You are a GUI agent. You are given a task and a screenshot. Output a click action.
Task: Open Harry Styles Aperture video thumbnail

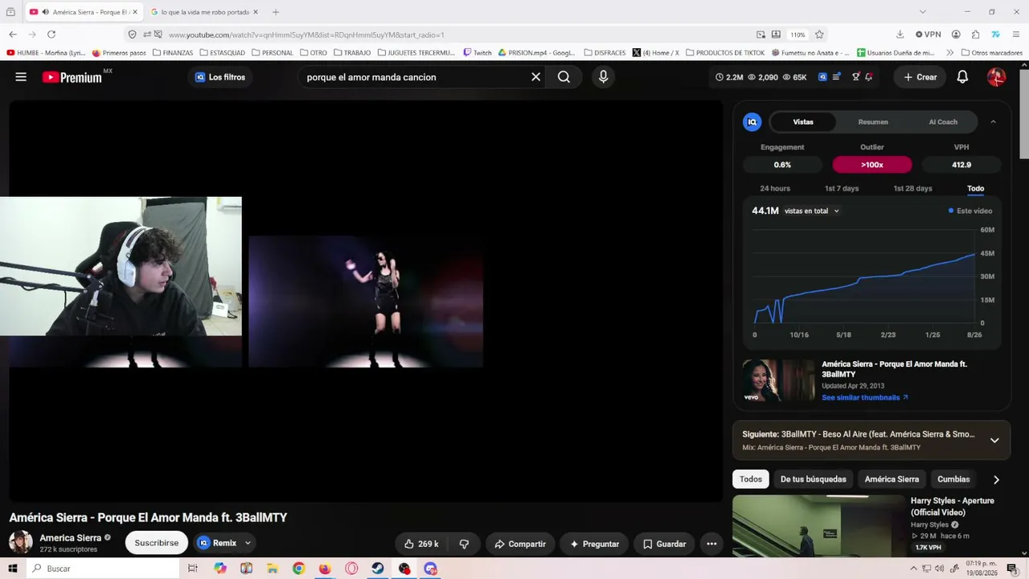818,526
